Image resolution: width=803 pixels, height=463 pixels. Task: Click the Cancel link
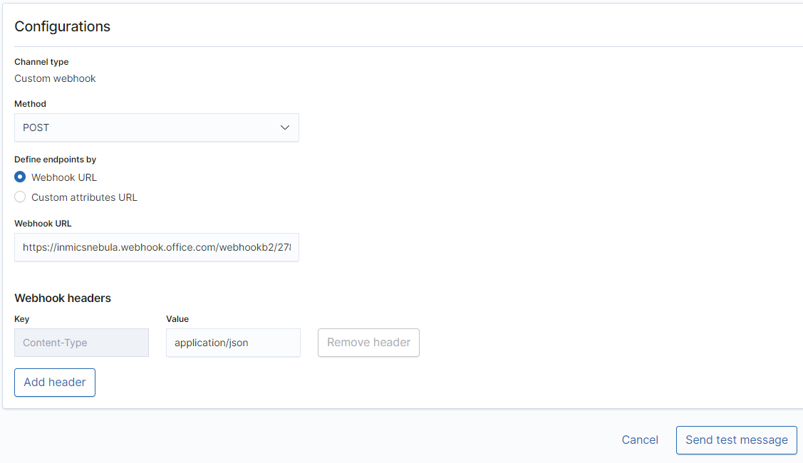pos(639,439)
